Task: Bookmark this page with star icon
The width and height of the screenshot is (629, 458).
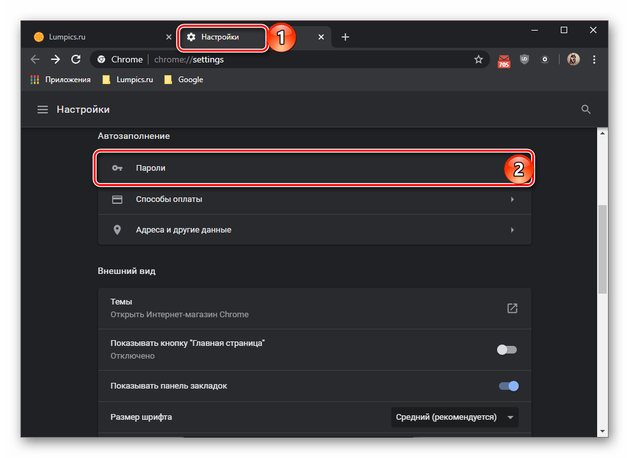Action: tap(478, 59)
